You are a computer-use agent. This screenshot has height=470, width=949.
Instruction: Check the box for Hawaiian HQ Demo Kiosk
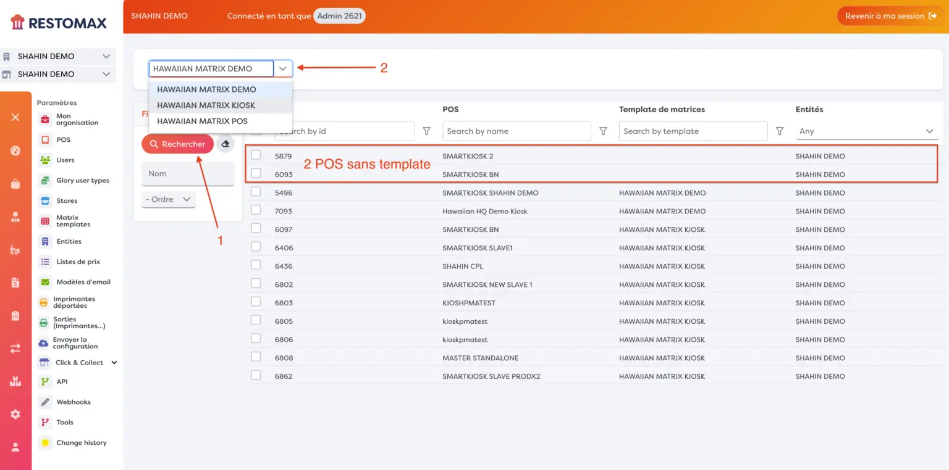pyautogui.click(x=256, y=210)
